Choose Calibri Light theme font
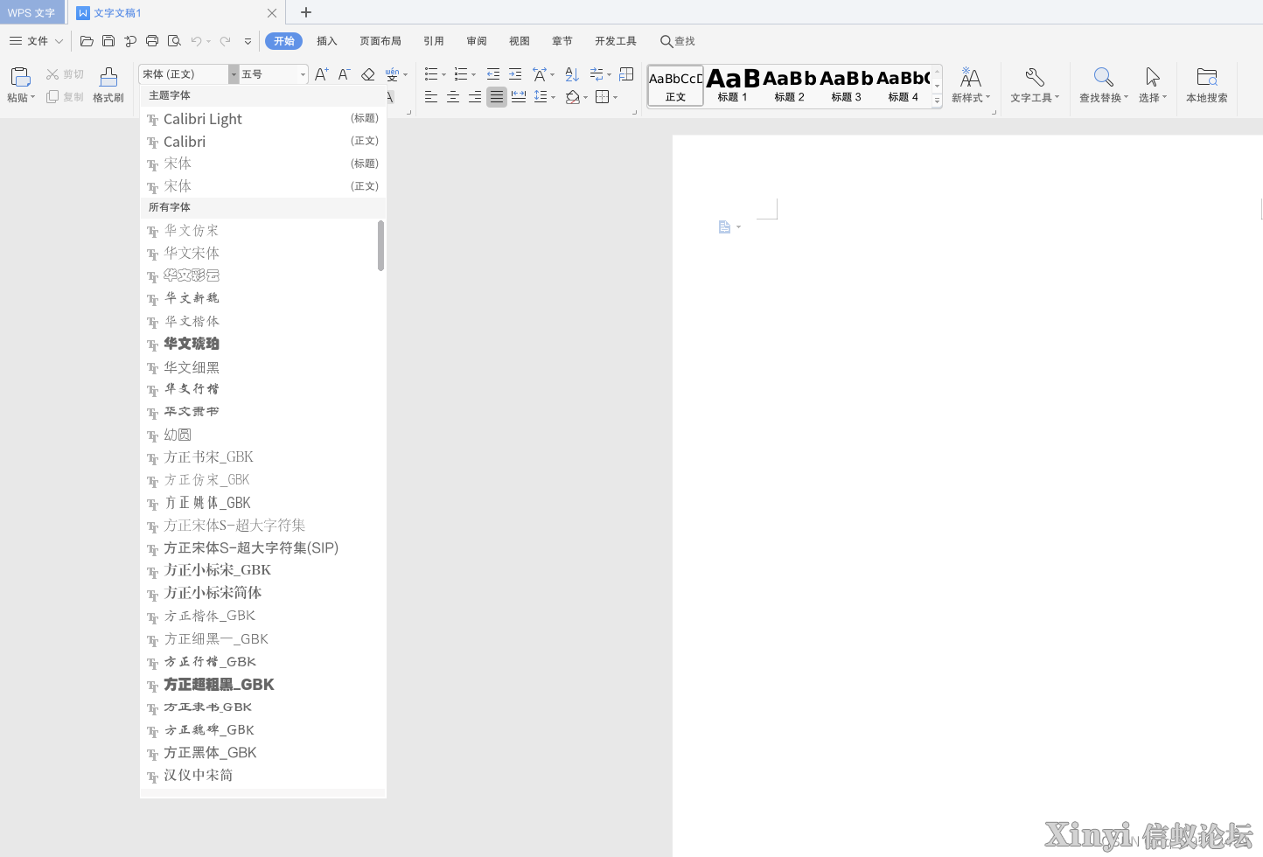1263x857 pixels. coord(263,118)
